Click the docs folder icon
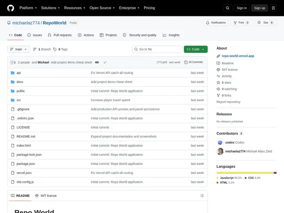 click(12, 82)
